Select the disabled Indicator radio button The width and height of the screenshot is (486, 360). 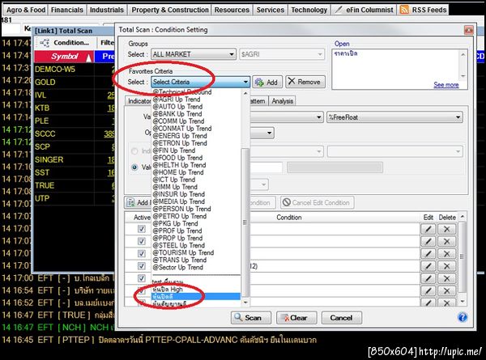click(x=134, y=151)
